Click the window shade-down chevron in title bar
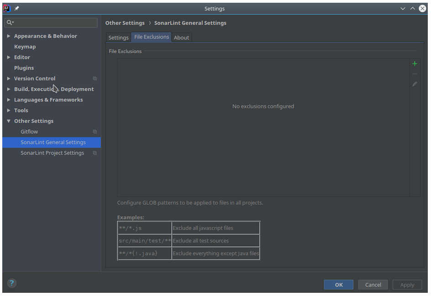 403,9
